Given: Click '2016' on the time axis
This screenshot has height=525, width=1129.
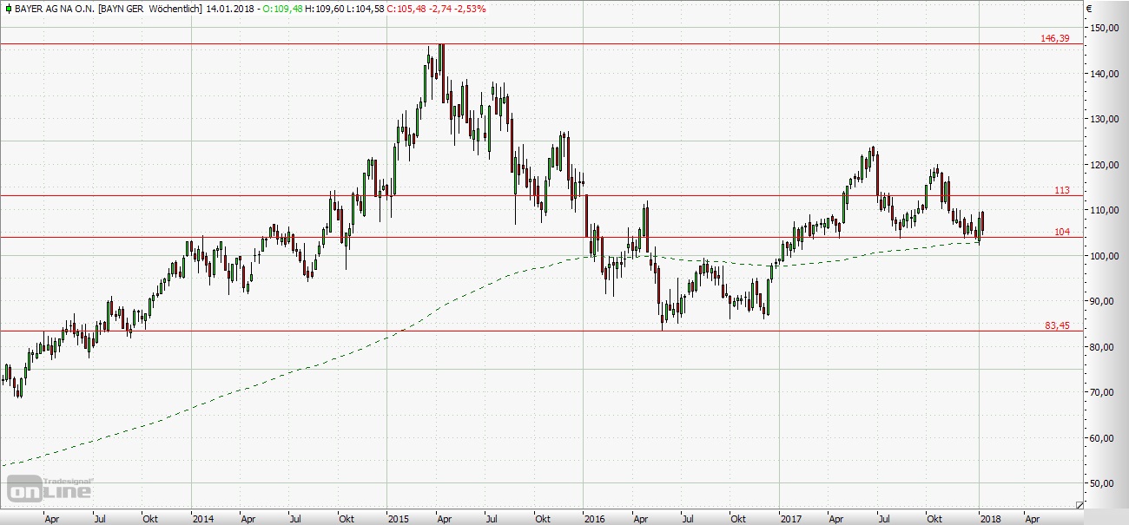Looking at the screenshot, I should (595, 519).
